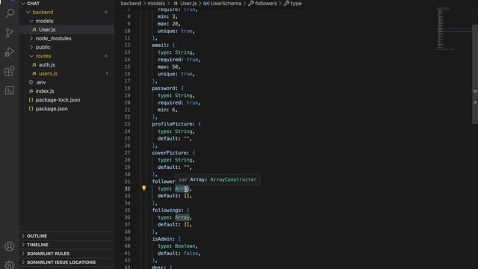The image size is (478, 269).
Task: Click the JS icon next to users.js
Action: (34, 73)
